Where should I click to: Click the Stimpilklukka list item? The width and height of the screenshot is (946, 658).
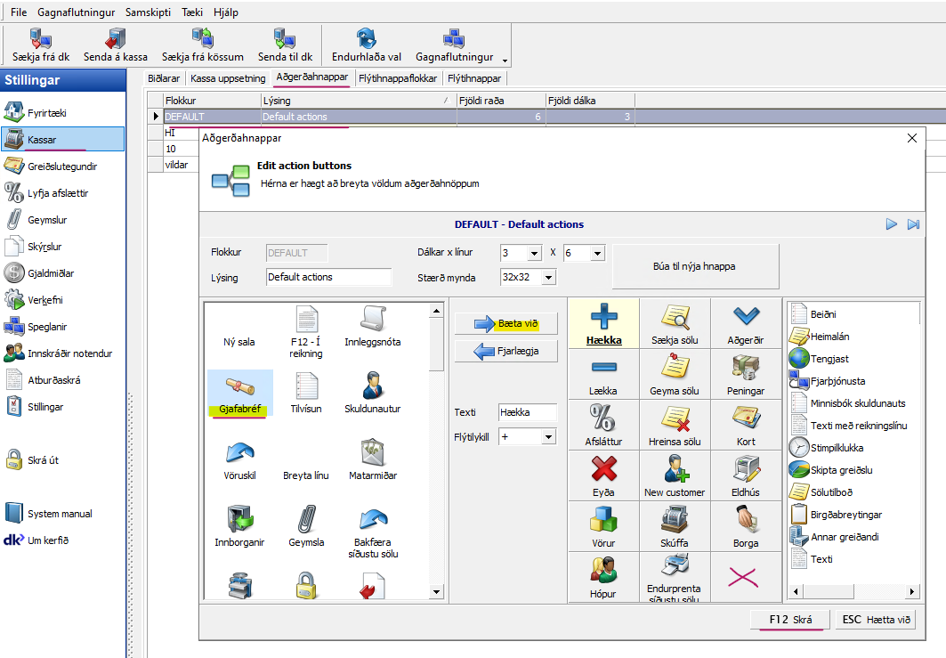[837, 448]
